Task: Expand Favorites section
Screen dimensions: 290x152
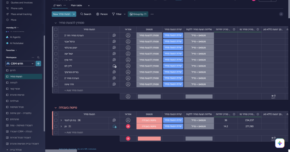Action: (x=11, y=50)
